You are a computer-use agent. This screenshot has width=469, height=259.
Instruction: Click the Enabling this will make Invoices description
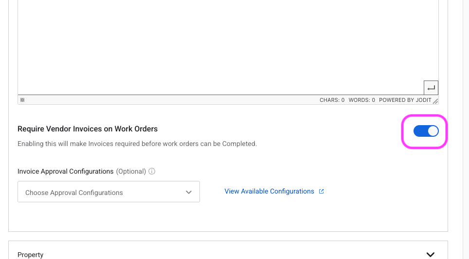(x=137, y=144)
